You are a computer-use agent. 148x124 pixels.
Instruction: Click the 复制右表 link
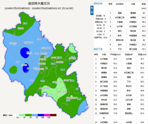coord(98,4)
